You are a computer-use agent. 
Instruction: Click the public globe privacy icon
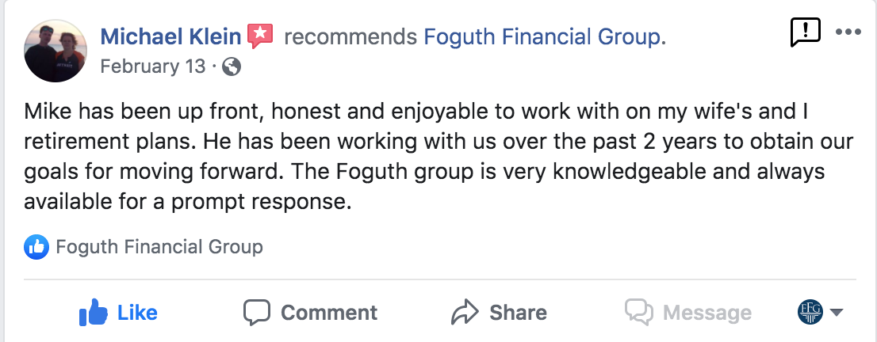pos(232,67)
